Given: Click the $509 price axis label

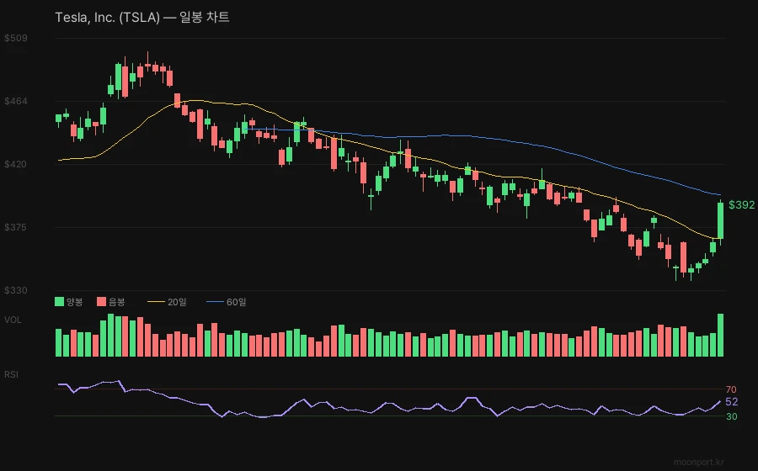Looking at the screenshot, I should click(x=15, y=38).
